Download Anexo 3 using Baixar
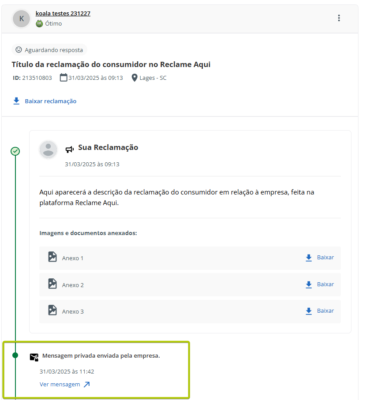Image resolution: width=366 pixels, height=400 pixels. (320, 311)
